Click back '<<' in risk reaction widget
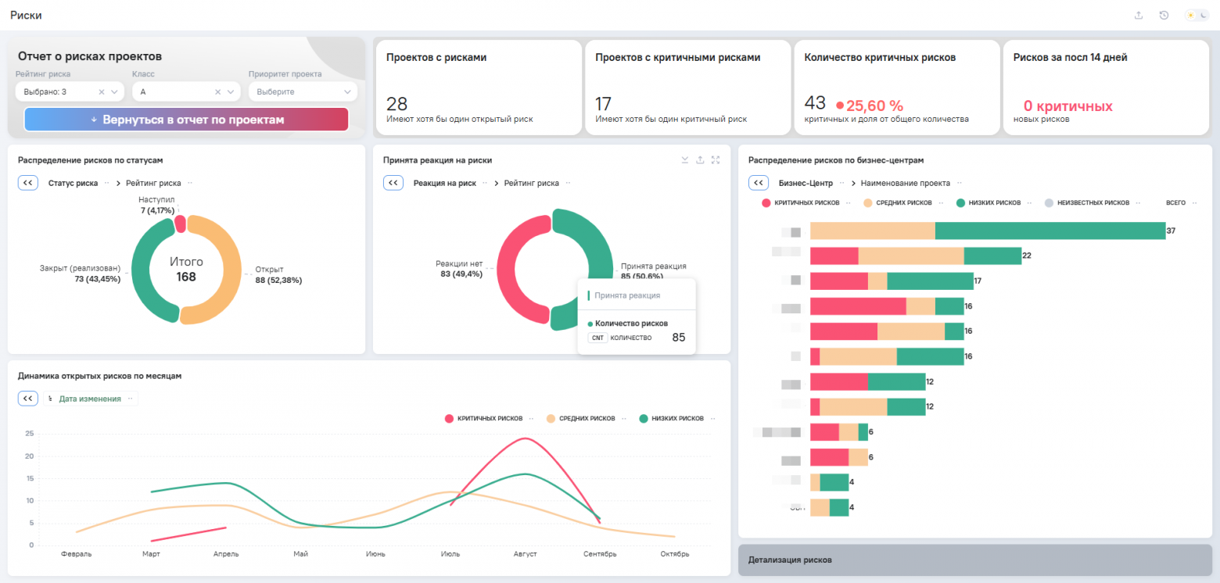 [393, 183]
